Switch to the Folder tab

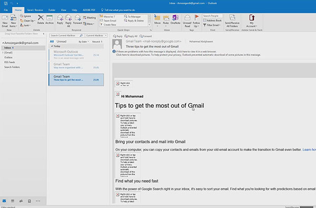pos(52,10)
